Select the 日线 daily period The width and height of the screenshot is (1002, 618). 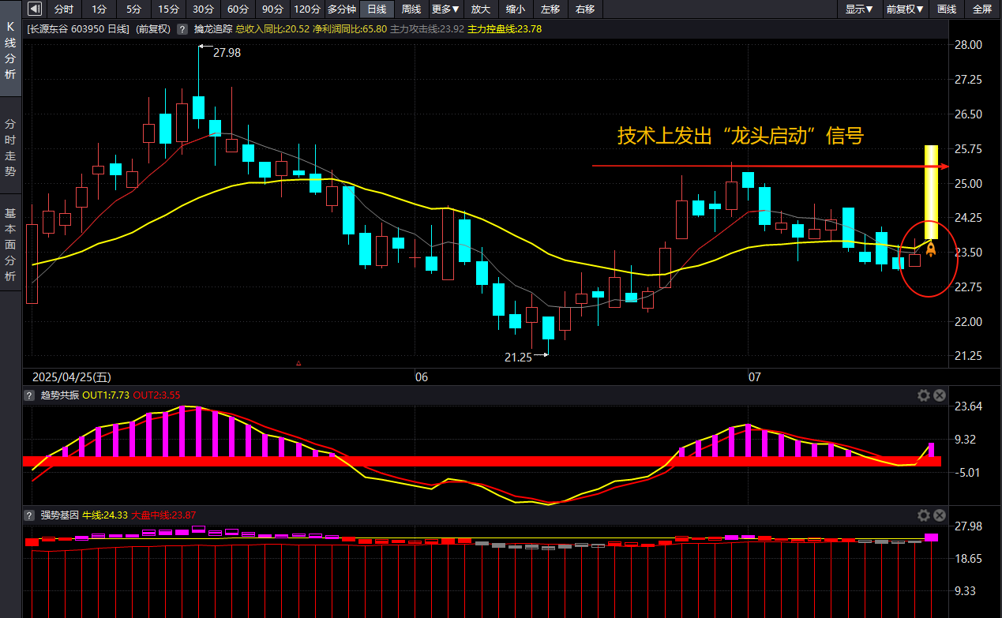coord(377,9)
